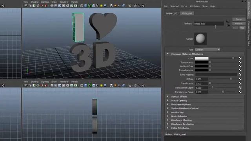
Task: Expand the Hardware Shading section
Action: (x=167, y=120)
